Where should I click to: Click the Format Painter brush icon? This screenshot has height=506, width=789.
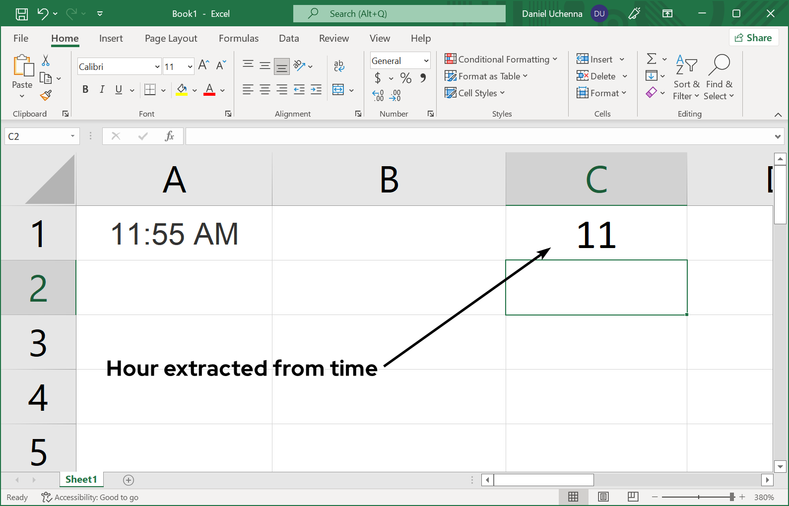point(46,95)
